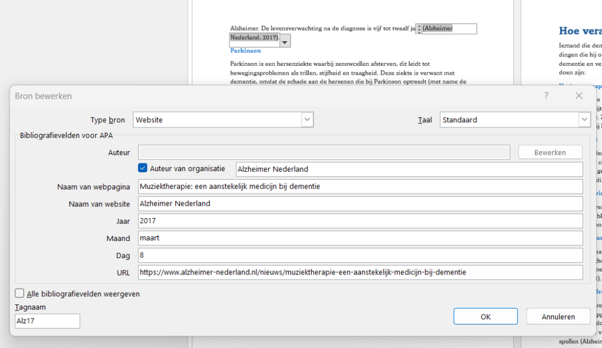
Task: Expand the Taal language dropdown
Action: tap(584, 120)
